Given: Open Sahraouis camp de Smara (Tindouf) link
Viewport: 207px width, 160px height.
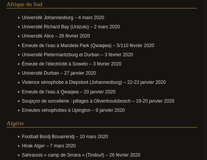Looking at the screenshot, I should point(81,155).
